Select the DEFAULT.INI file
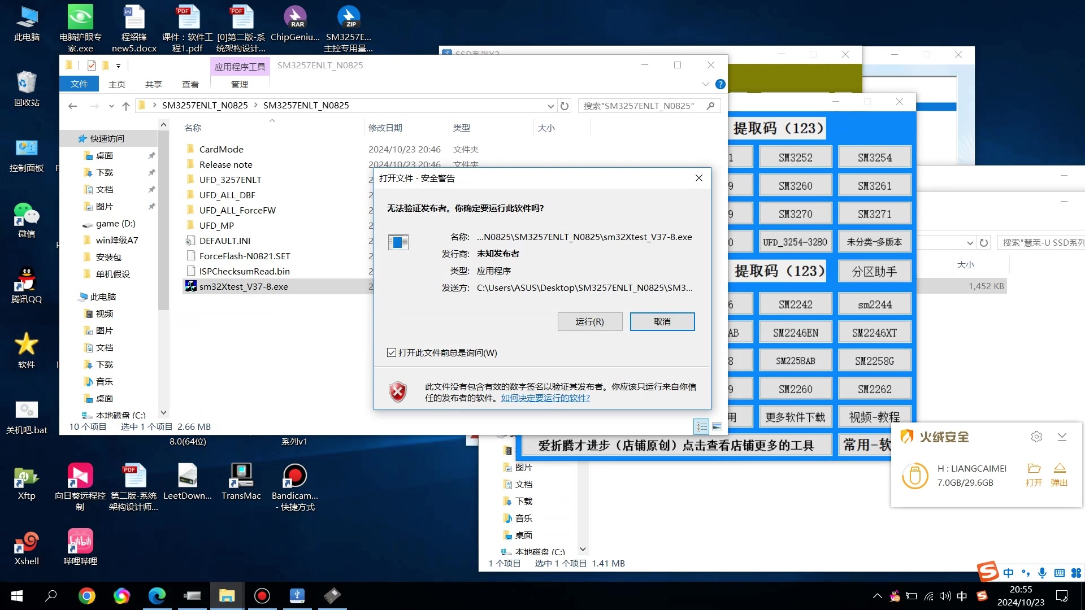The height and width of the screenshot is (610, 1085). click(224, 241)
